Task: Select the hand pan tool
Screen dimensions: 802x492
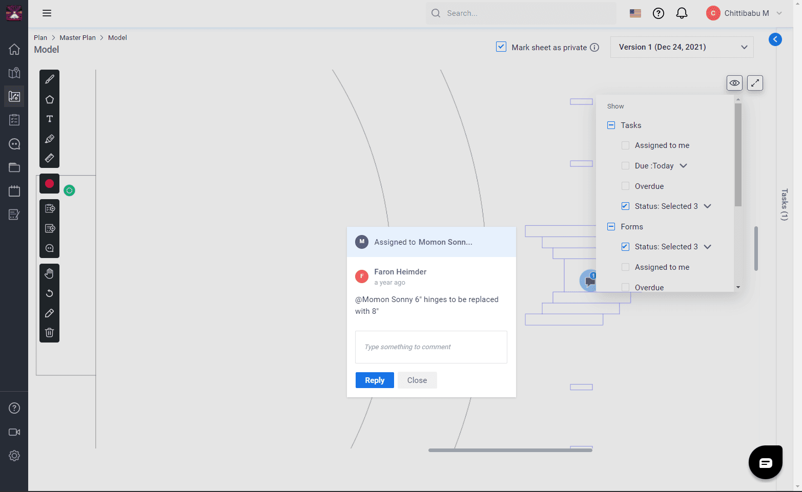Action: [x=50, y=273]
